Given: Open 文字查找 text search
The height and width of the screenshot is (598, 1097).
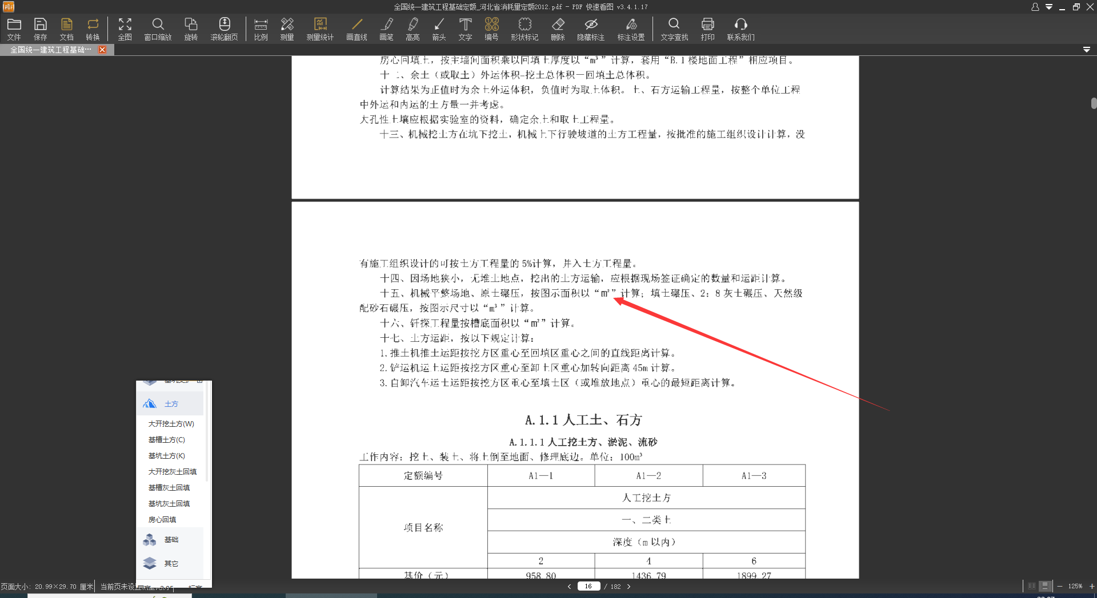Looking at the screenshot, I should coord(674,29).
